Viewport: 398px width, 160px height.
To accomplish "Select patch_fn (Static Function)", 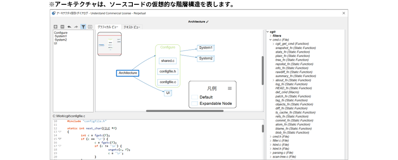I will 293,96.
